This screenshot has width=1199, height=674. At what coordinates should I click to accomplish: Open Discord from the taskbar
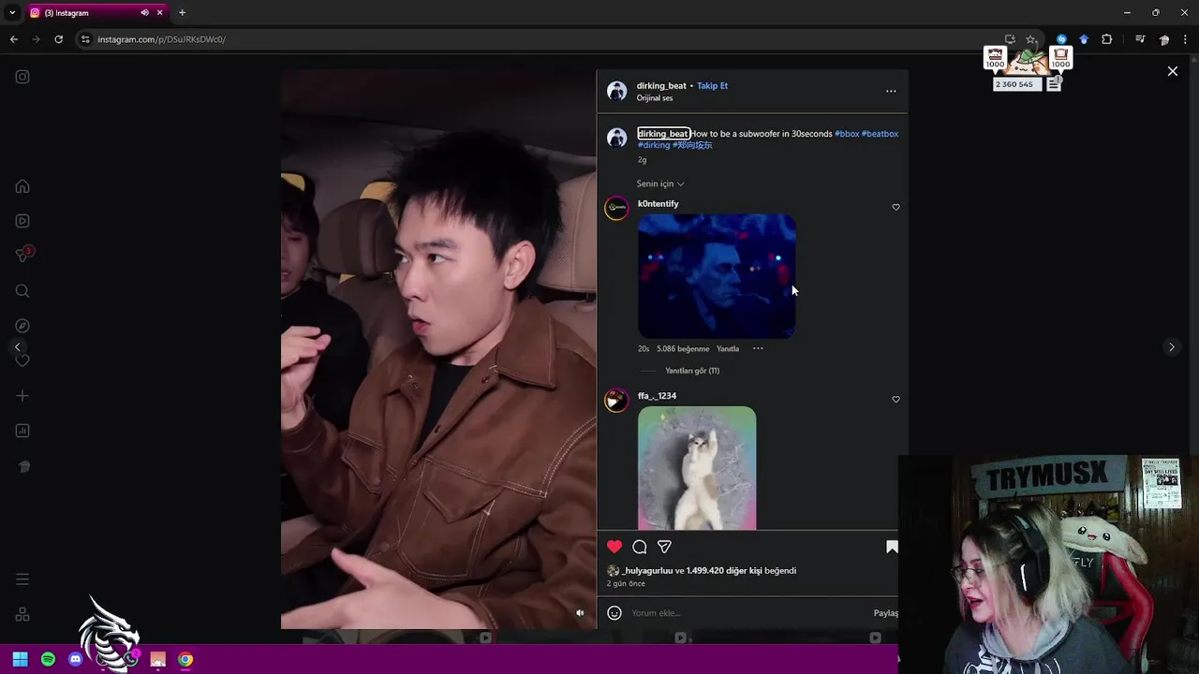pos(76,659)
